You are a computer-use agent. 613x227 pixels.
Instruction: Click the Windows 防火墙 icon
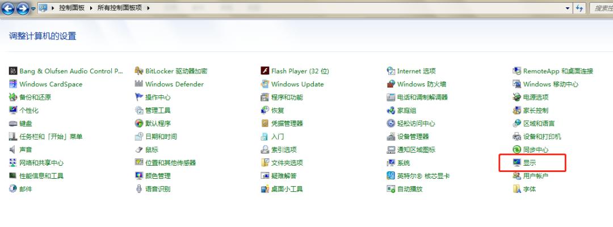pos(391,84)
